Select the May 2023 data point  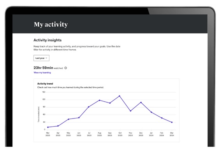click(x=69, y=119)
